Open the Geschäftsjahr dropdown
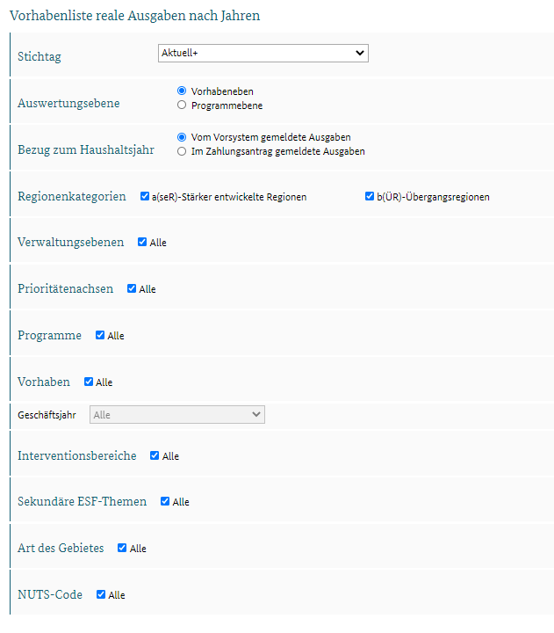The height and width of the screenshot is (633, 554). (x=177, y=415)
